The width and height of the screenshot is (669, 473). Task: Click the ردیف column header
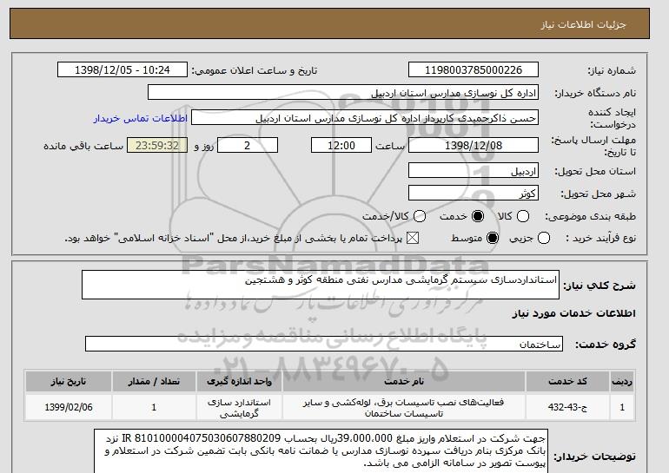[622, 381]
